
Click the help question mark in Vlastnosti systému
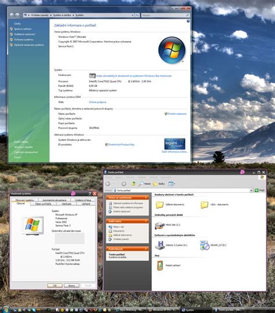90,194
